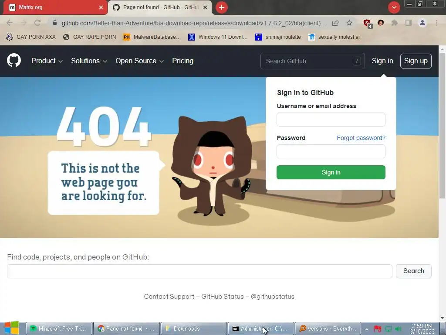Close the Matrix.org tab

point(101,7)
